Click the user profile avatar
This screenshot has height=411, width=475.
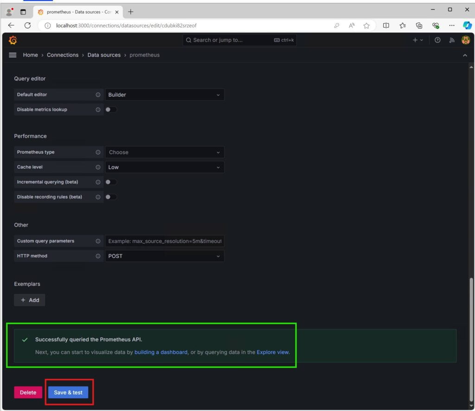click(465, 40)
